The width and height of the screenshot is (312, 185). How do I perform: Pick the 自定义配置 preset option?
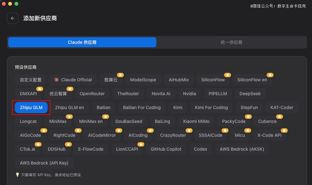click(31, 80)
